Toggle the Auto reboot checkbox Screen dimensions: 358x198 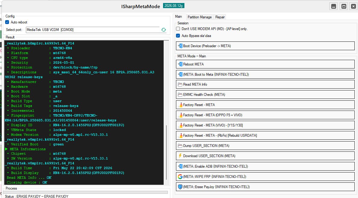[x=7, y=22]
